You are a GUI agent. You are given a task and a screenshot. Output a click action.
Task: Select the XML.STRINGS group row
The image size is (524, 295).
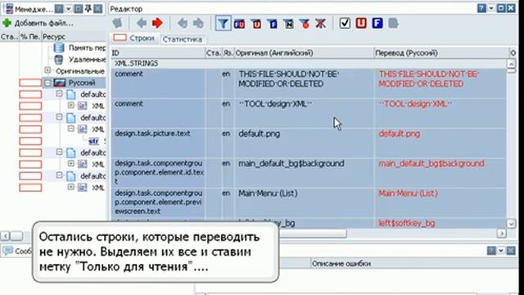click(x=309, y=63)
